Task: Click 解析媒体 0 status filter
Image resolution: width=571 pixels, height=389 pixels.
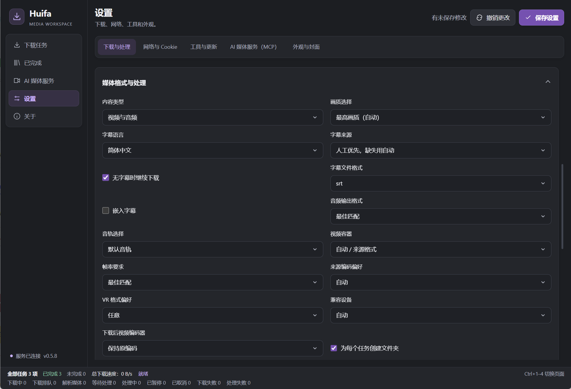Action: pyautogui.click(x=74, y=383)
